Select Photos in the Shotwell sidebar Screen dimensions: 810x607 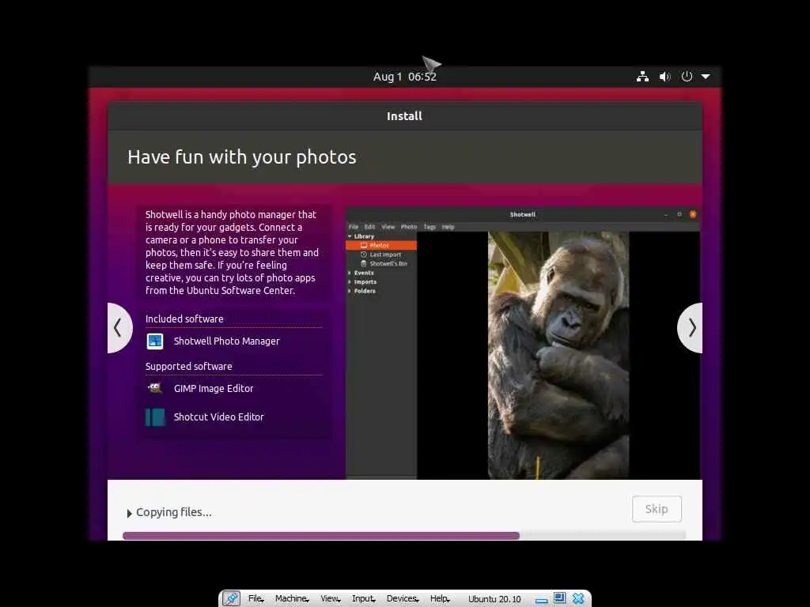tap(381, 245)
